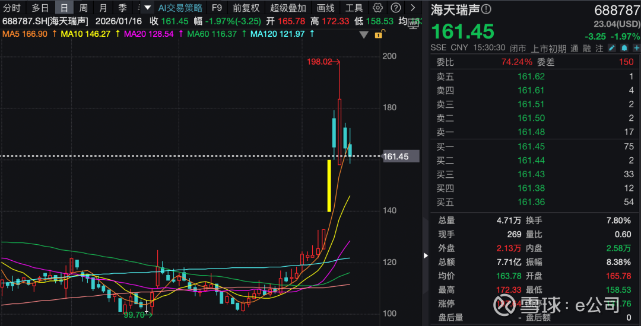Open the 工具 tools menu
This screenshot has width=641, height=326.
(354, 8)
